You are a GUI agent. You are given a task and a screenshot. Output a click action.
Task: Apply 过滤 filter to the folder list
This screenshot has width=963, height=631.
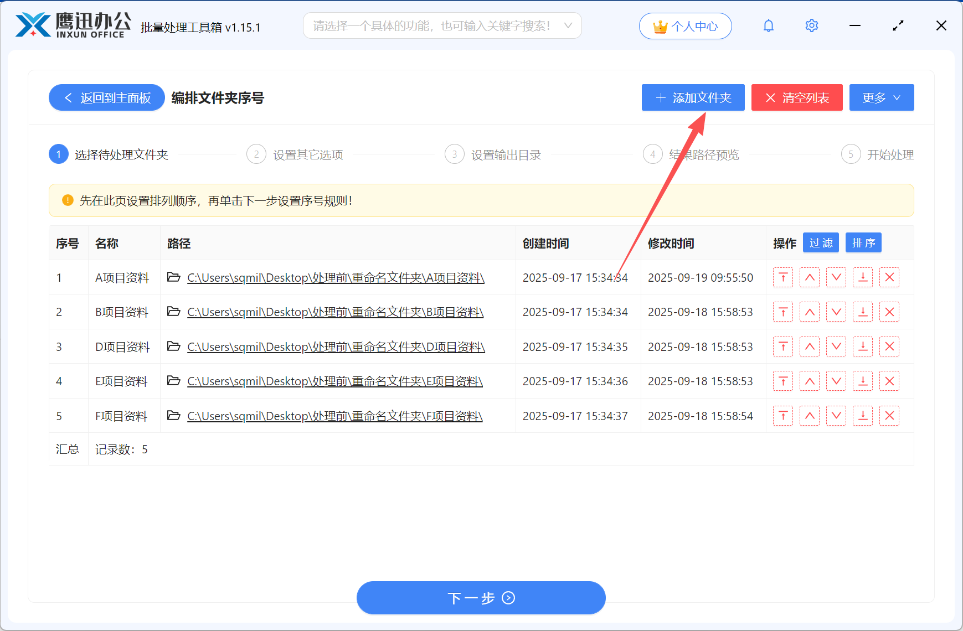point(821,242)
